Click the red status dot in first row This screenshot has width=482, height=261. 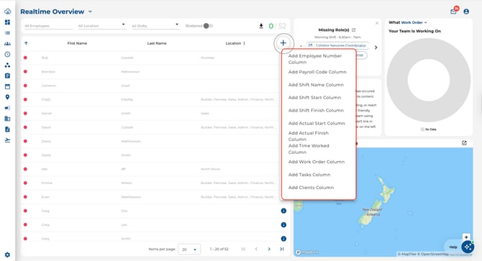[x=25, y=58]
